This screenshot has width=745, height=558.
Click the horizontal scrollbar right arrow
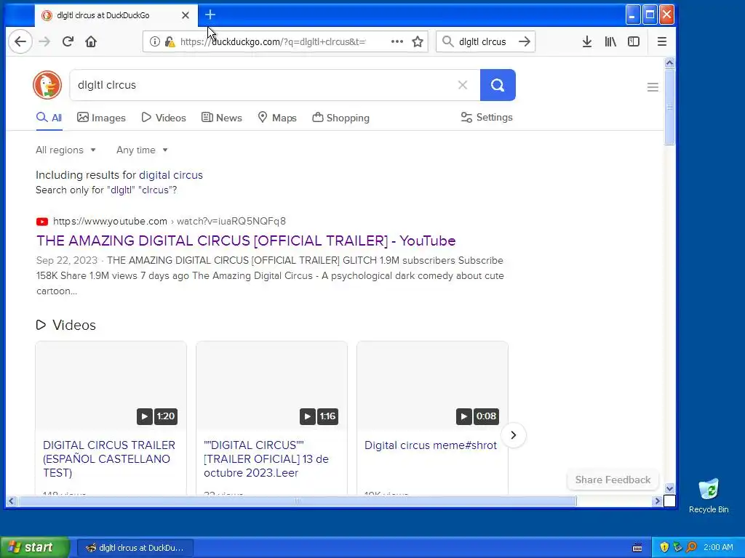658,501
